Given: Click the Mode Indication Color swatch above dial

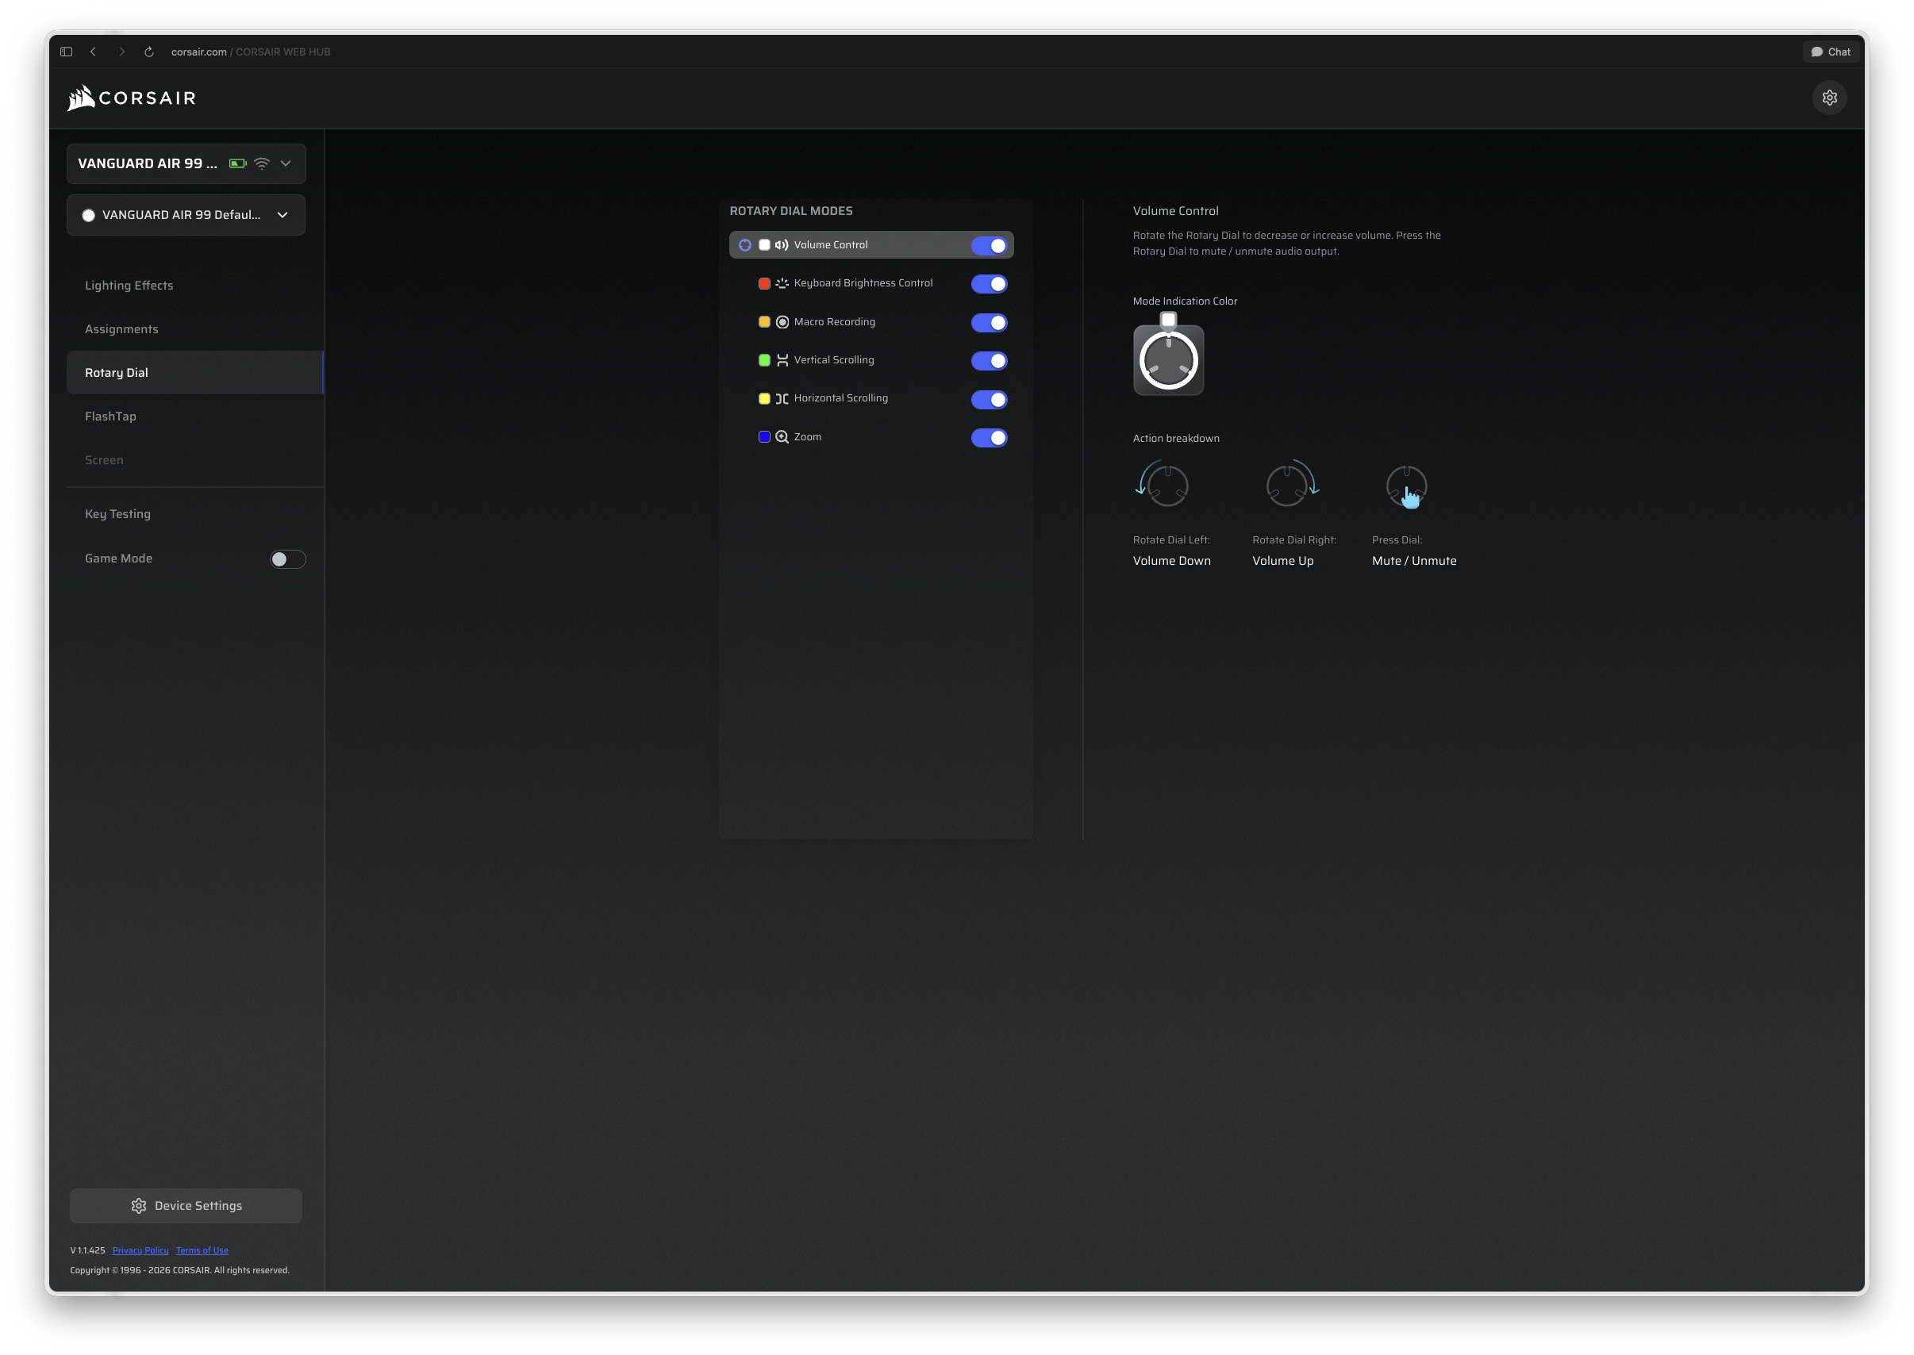Looking at the screenshot, I should point(1168,320).
